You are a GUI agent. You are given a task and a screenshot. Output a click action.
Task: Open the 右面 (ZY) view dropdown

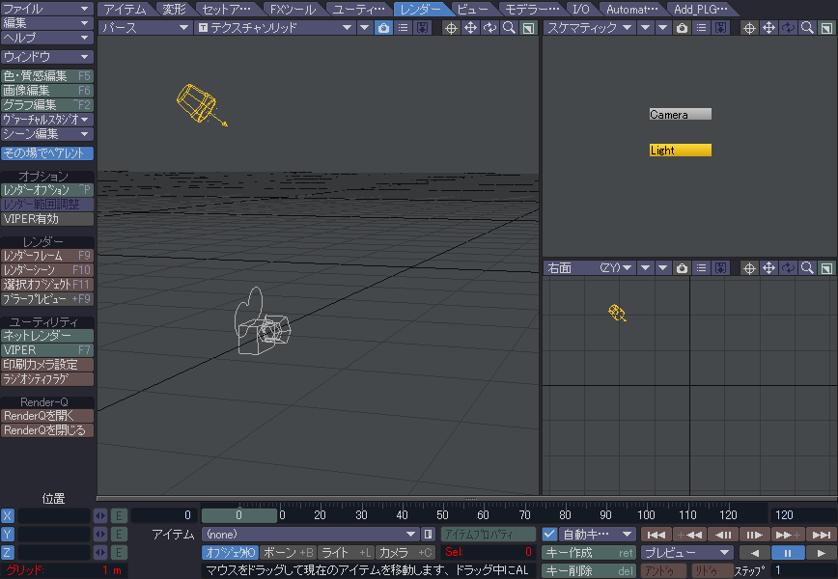pos(590,268)
